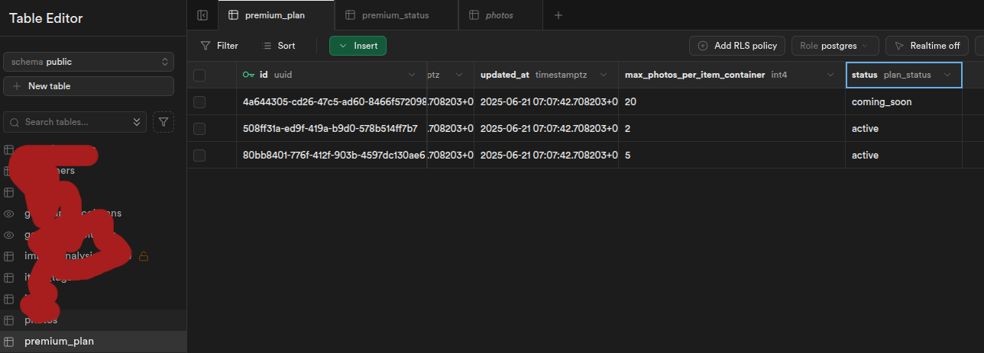984x353 pixels.
Task: Toggle the Realtime off button
Action: pos(927,46)
